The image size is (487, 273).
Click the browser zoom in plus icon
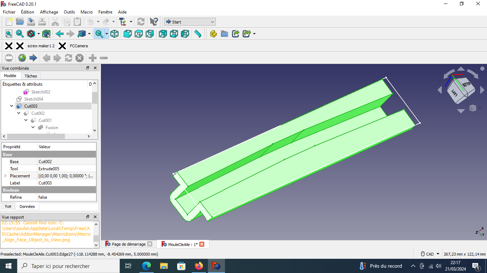[93, 58]
